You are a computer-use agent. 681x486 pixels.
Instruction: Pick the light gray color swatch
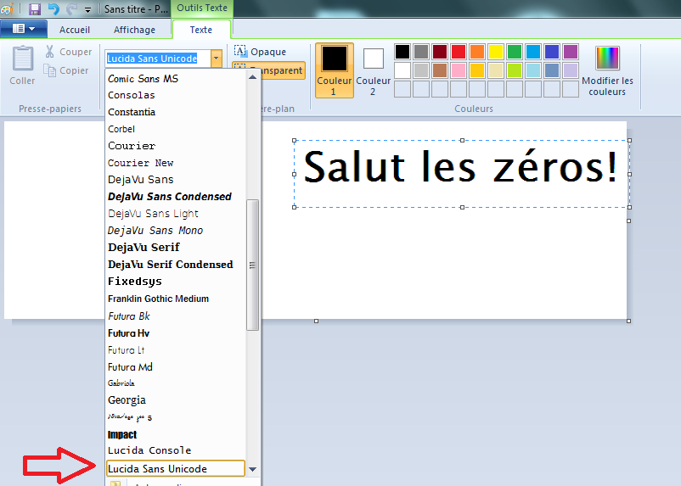tap(421, 70)
